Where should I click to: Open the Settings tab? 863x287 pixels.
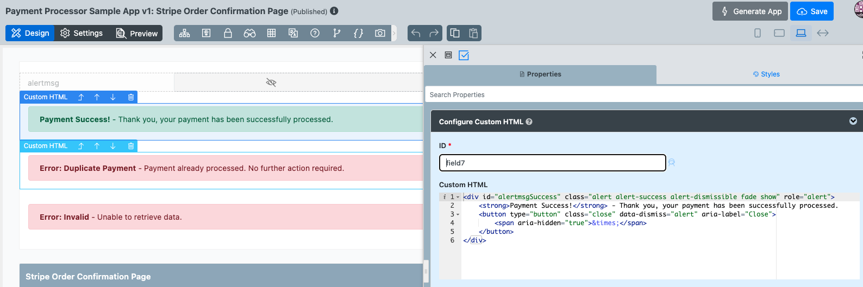coord(82,33)
